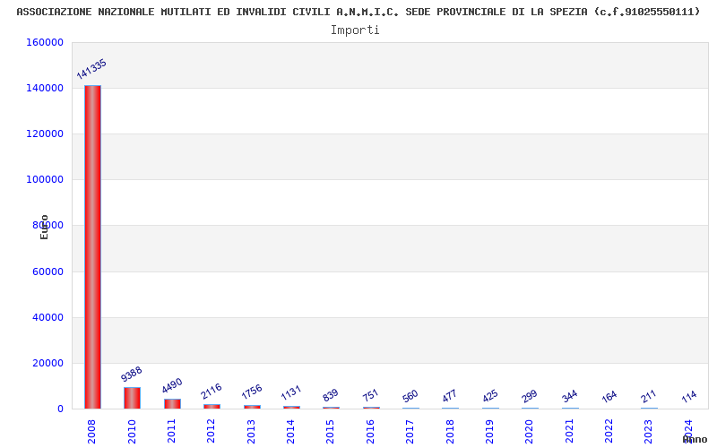Click the x-axis year 2015
Image resolution: width=717 pixels, height=448 pixels.
[x=331, y=432]
